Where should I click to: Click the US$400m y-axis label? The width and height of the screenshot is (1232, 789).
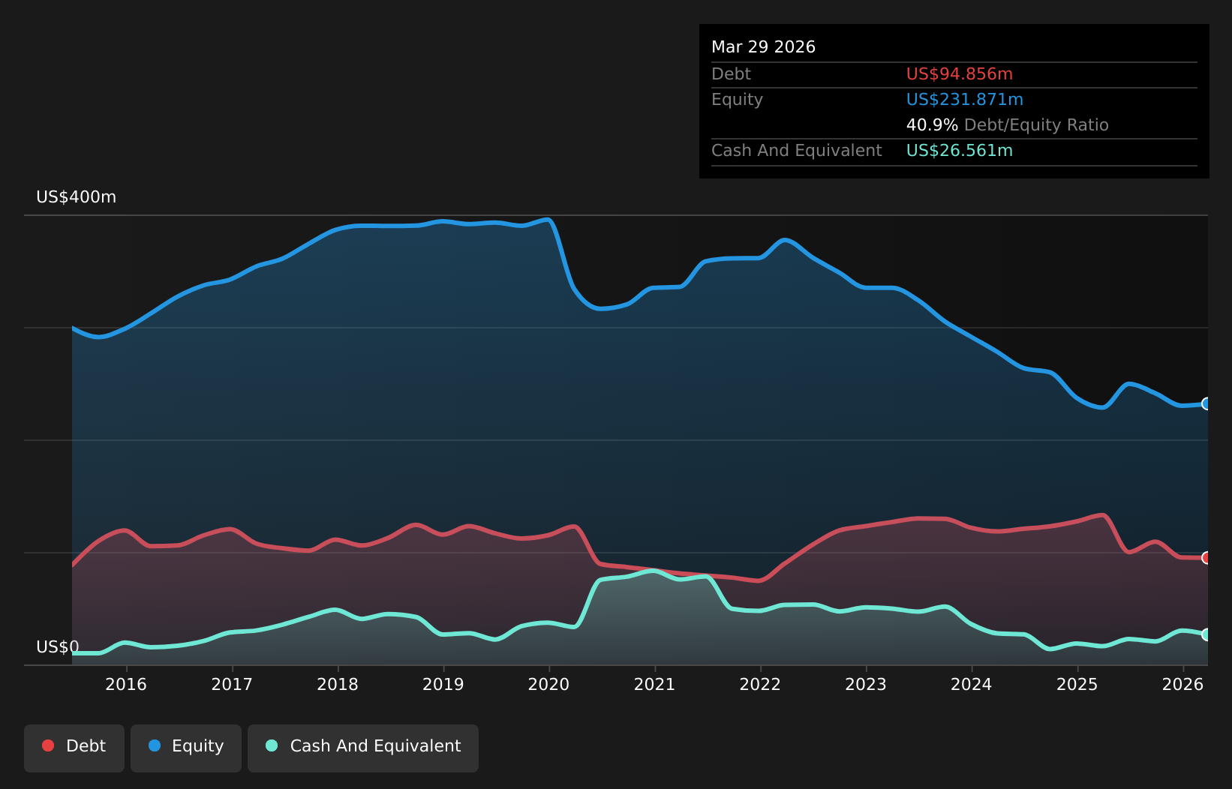[77, 197]
